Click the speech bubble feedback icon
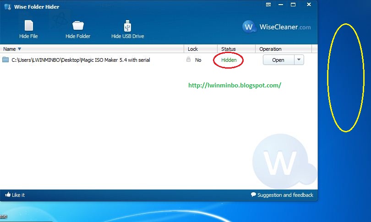Screen dimensions: 371x222 pos(253,195)
